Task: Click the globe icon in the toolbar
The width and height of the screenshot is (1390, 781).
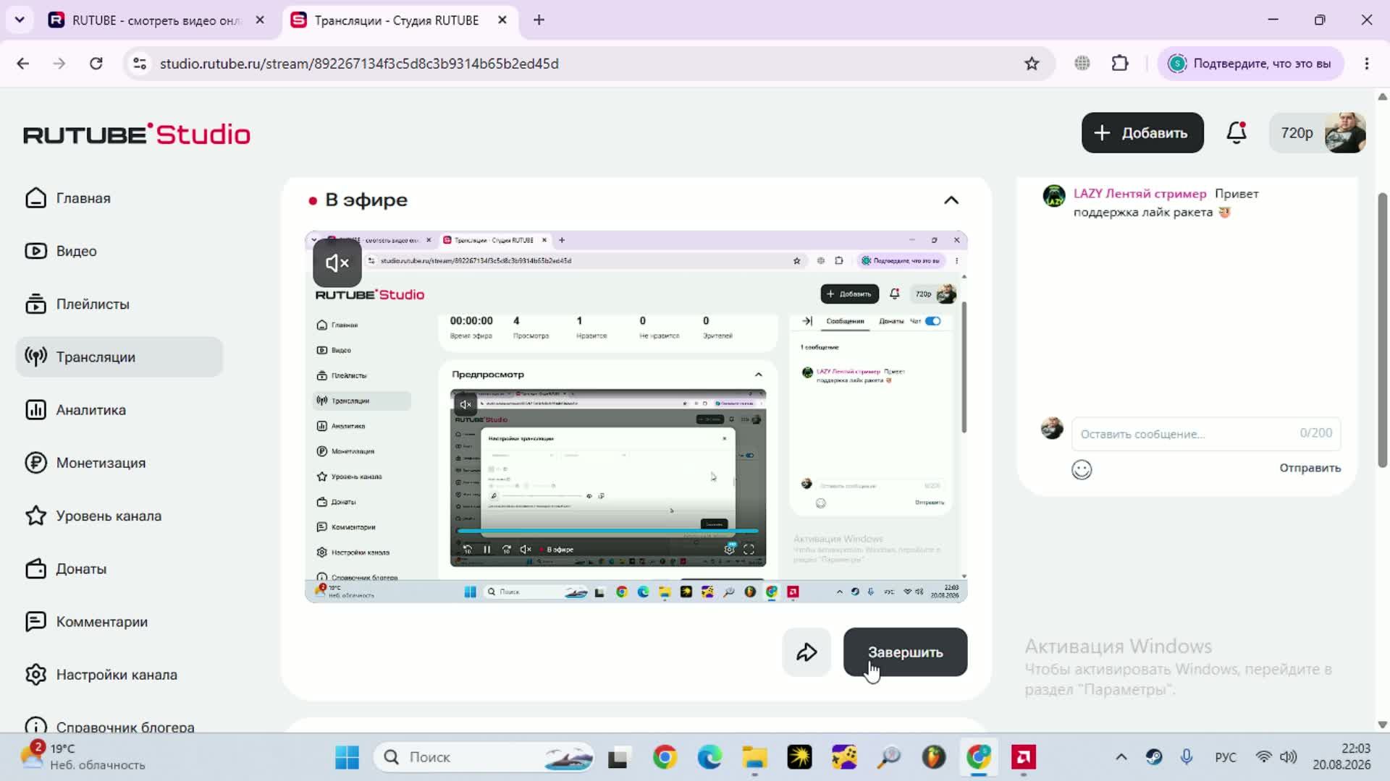Action: coord(1082,64)
